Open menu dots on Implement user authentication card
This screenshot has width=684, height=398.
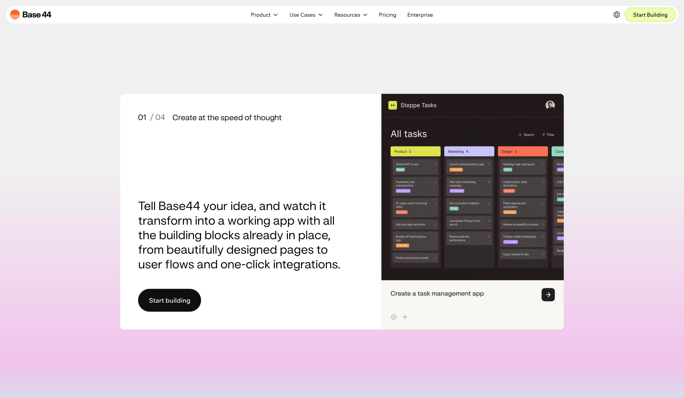pos(435,182)
